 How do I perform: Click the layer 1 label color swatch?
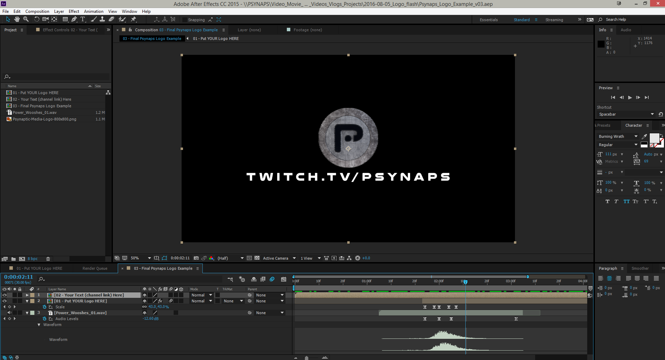click(32, 295)
